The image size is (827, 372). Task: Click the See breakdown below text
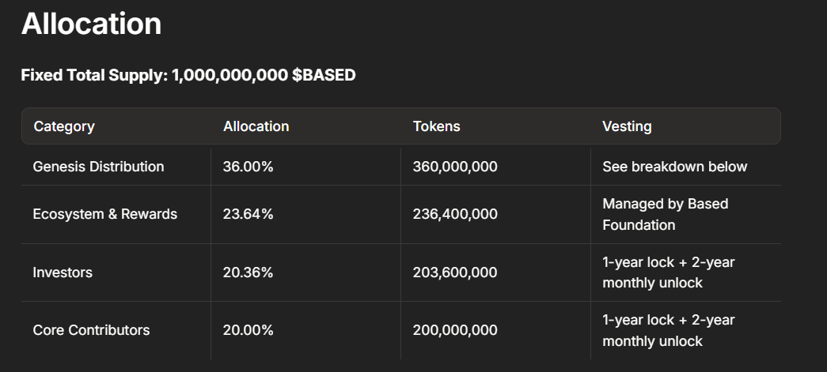674,167
